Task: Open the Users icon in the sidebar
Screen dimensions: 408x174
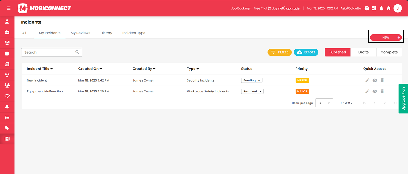Action: 7,21
